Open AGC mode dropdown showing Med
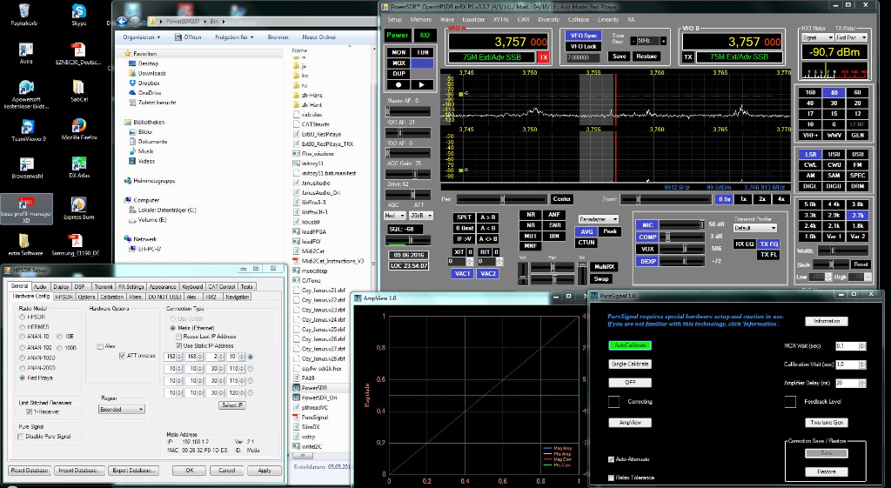The image size is (891, 488). (395, 216)
